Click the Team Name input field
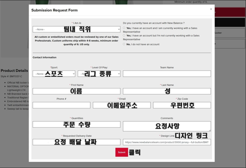 [167, 74]
